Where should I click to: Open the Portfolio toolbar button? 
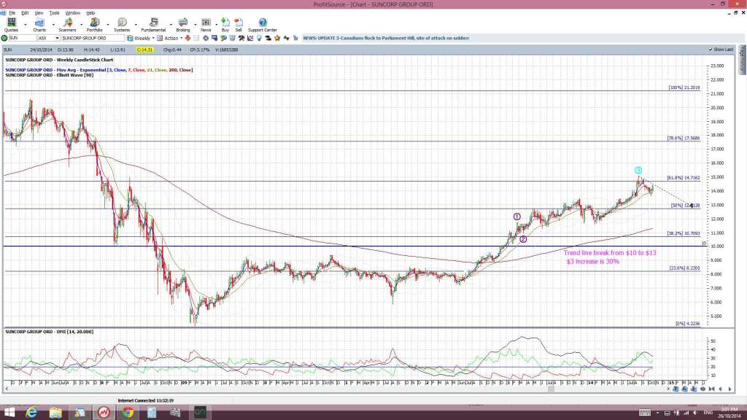tap(95, 25)
